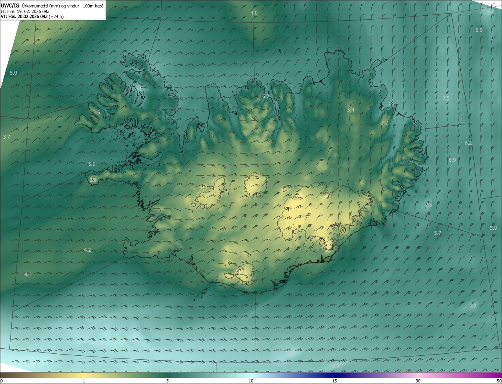The image size is (502, 384).
Task: Click the color scale tick label 15
Action: [335, 381]
